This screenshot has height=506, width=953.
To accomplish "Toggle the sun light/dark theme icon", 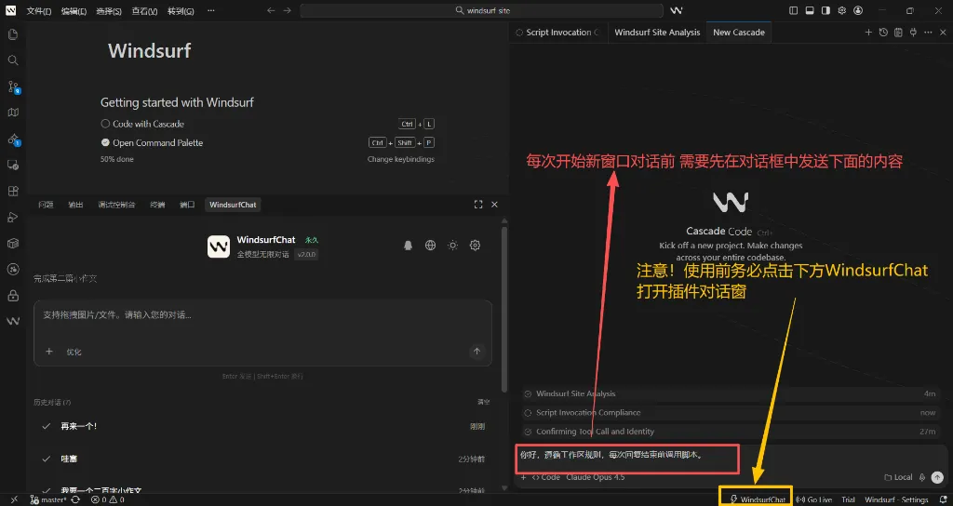I will pos(452,246).
